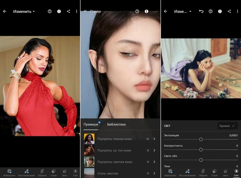Select Обрезка crop tool in right screen
This screenshot has height=178, width=241.
point(203,173)
